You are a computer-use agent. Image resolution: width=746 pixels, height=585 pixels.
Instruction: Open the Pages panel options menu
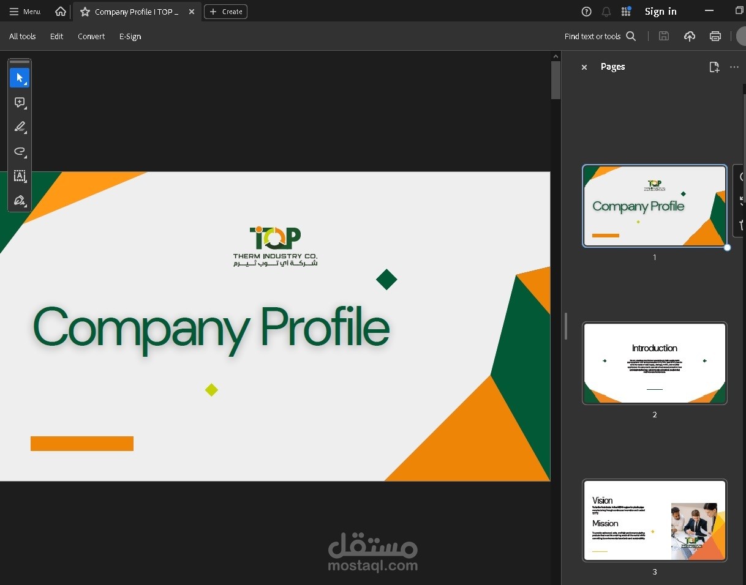(735, 67)
